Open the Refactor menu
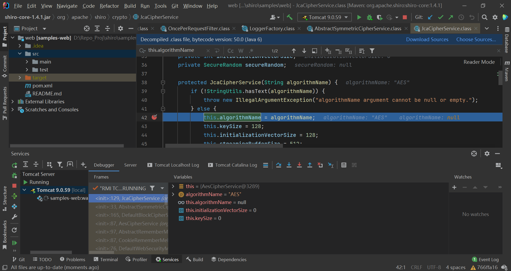The width and height of the screenshot is (511, 271). (109, 6)
